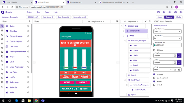Delete component with the trash icon

tap(150, 21)
